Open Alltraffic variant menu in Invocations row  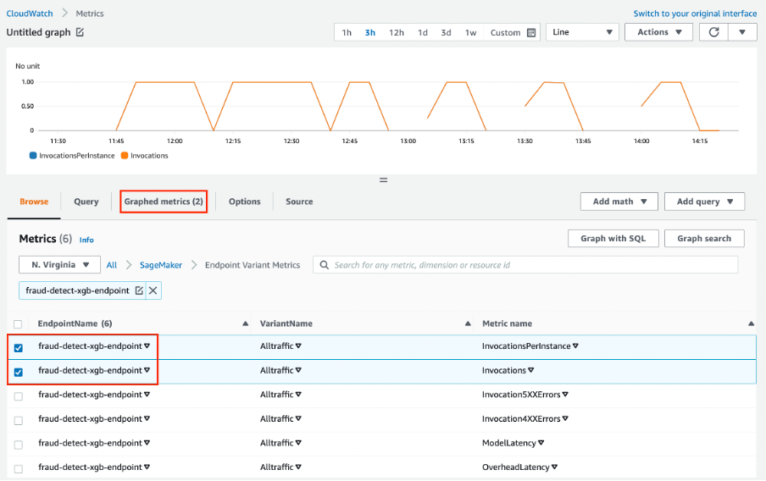pyautogui.click(x=298, y=370)
